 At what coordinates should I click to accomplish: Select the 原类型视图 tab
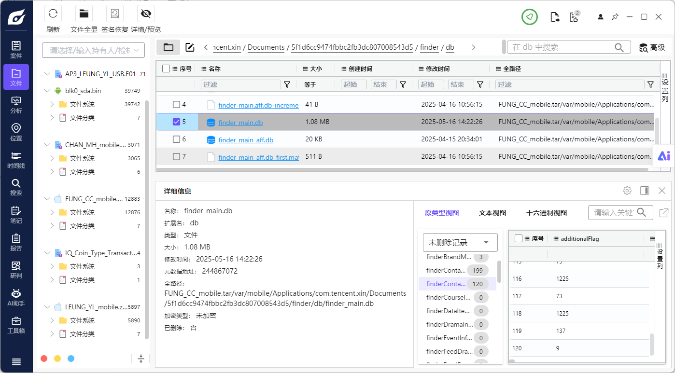coord(442,213)
